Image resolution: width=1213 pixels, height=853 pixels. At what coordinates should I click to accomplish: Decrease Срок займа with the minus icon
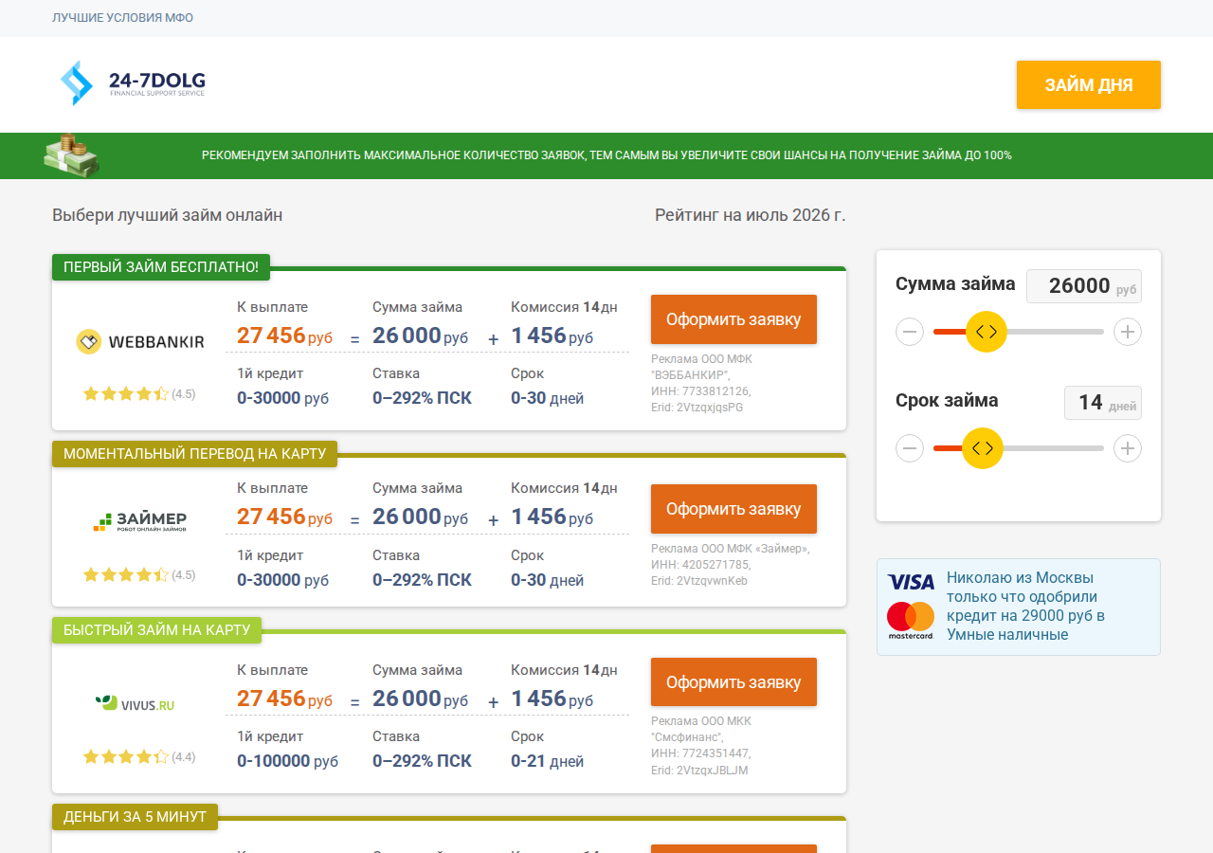click(910, 448)
